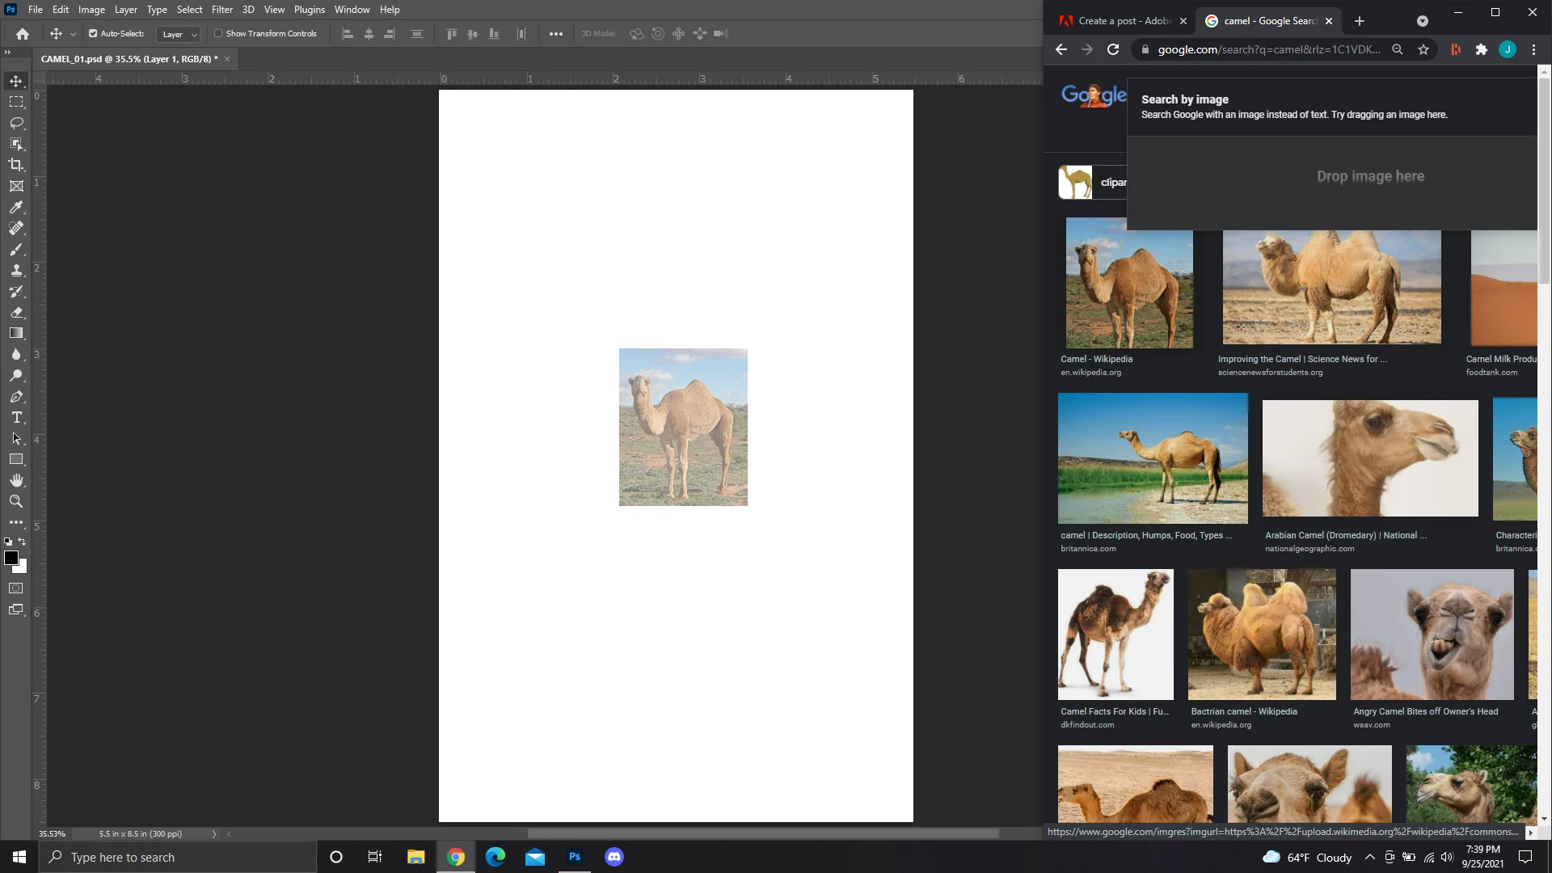This screenshot has width=1552, height=873.
Task: Select the Lasso tool
Action: pos(16,123)
